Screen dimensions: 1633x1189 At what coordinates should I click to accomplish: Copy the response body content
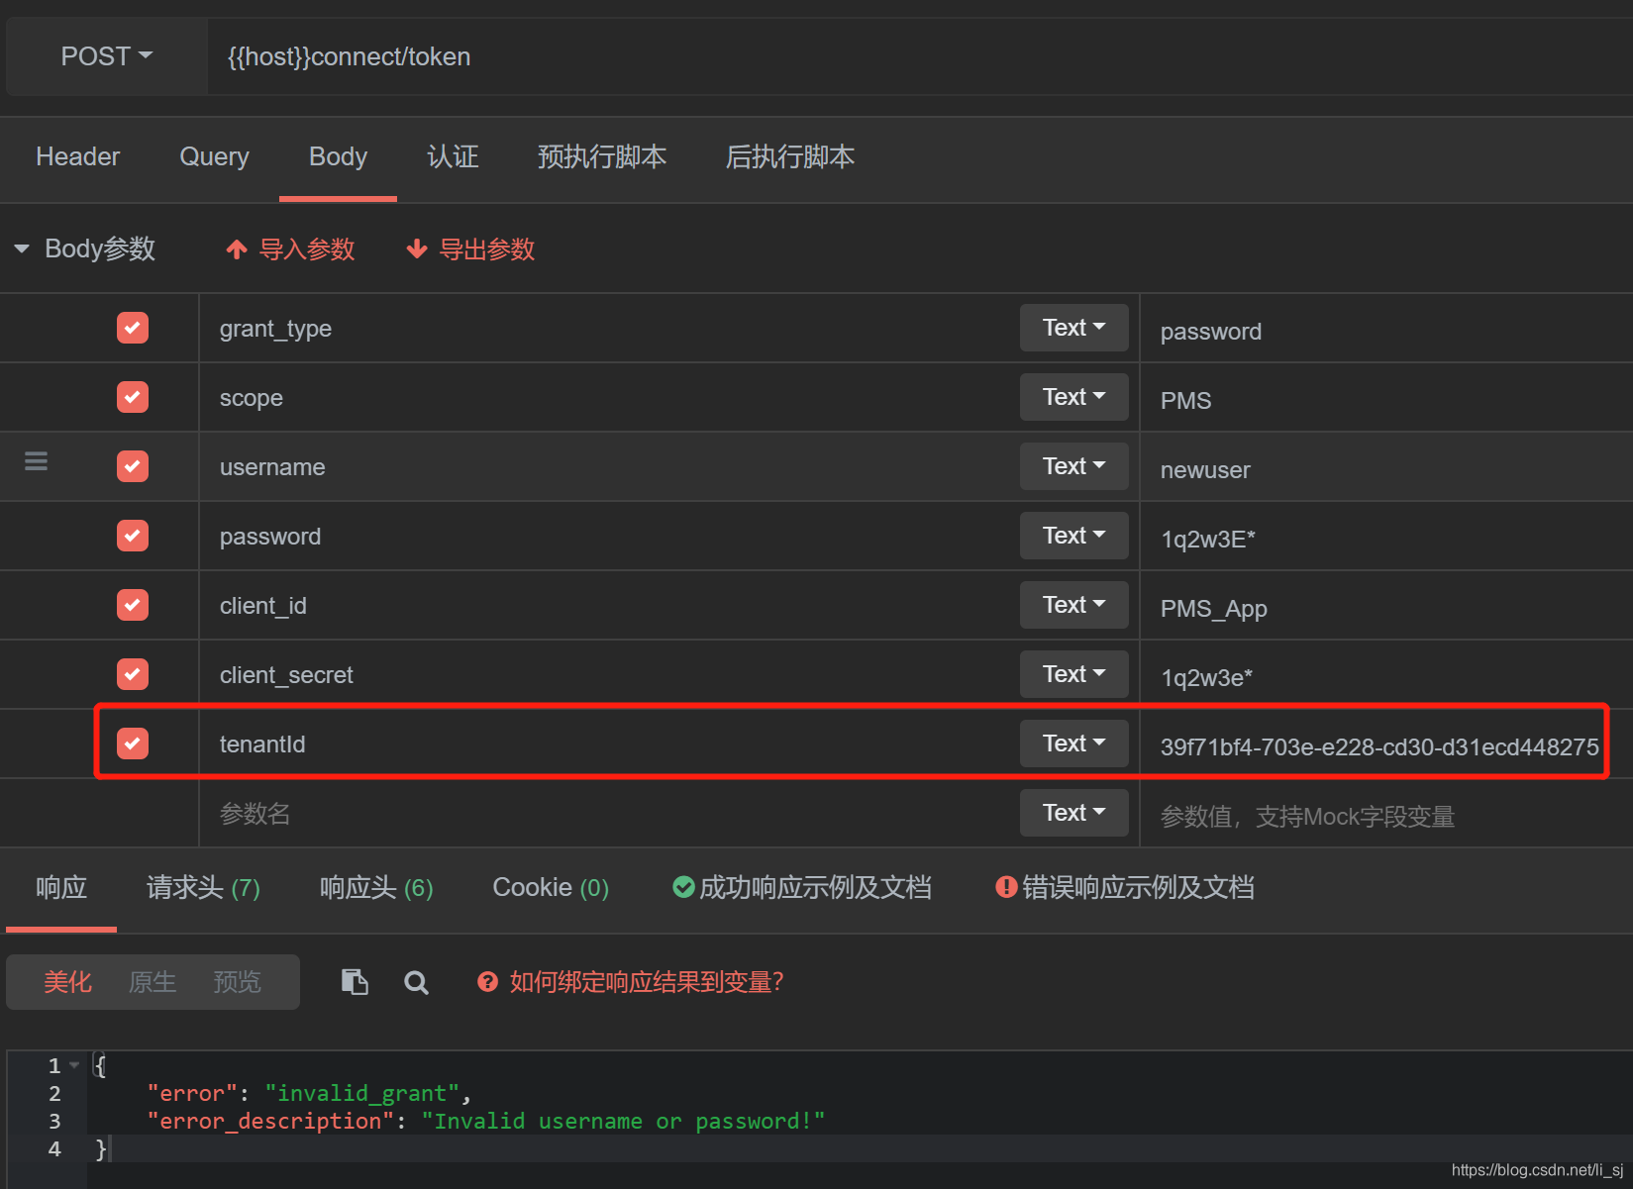354,981
